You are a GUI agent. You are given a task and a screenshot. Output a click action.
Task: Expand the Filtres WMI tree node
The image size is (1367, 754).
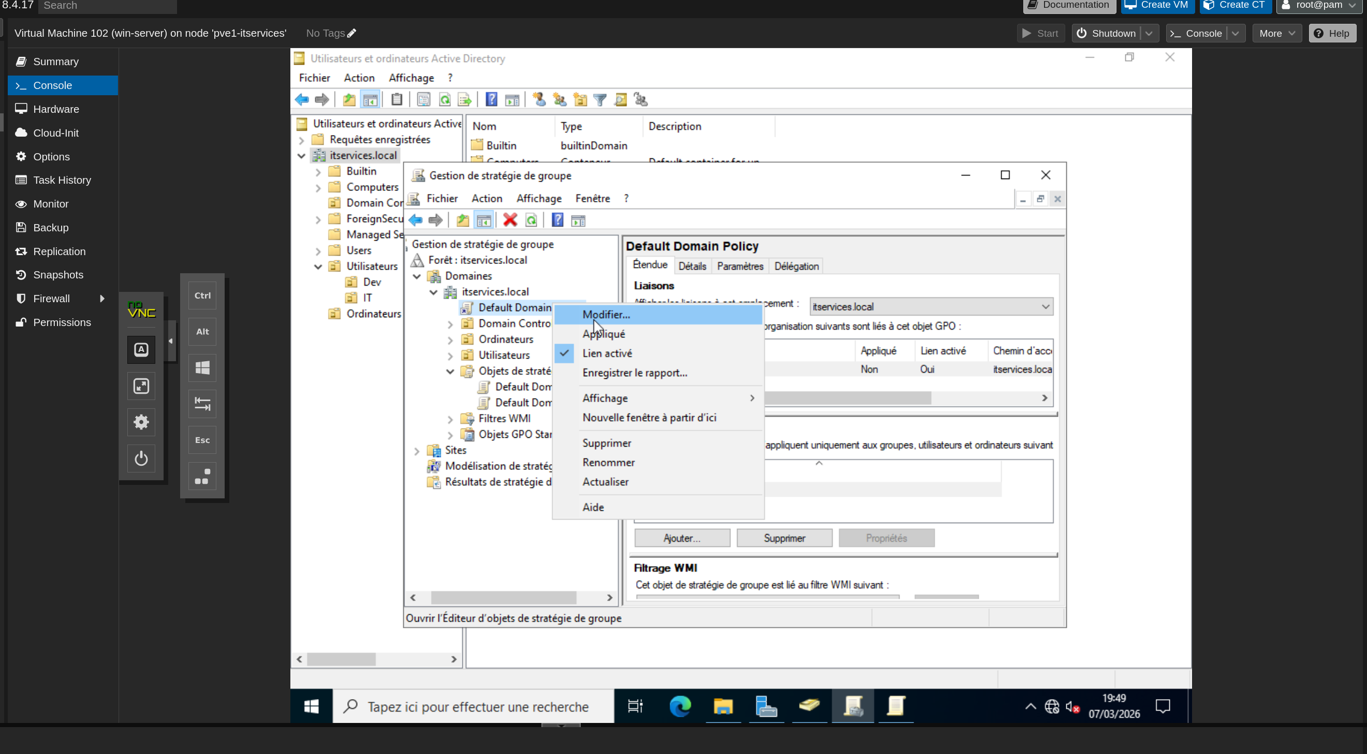[450, 419]
